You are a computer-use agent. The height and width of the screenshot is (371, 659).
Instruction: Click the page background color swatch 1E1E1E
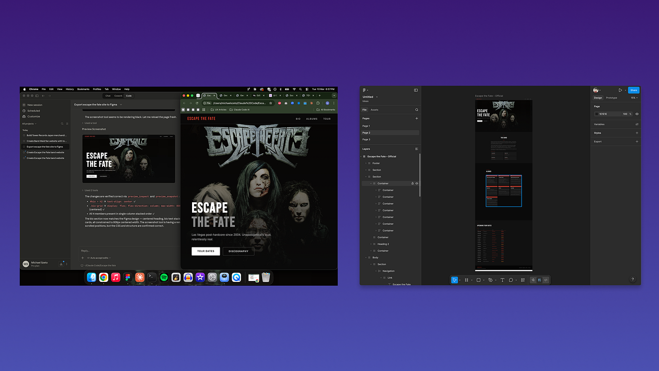tap(596, 114)
